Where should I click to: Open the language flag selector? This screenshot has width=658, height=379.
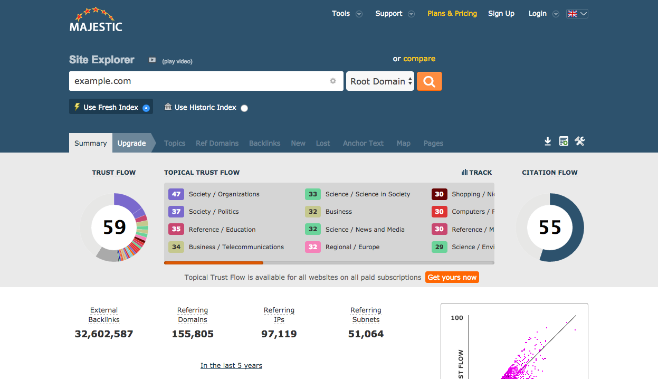[577, 14]
